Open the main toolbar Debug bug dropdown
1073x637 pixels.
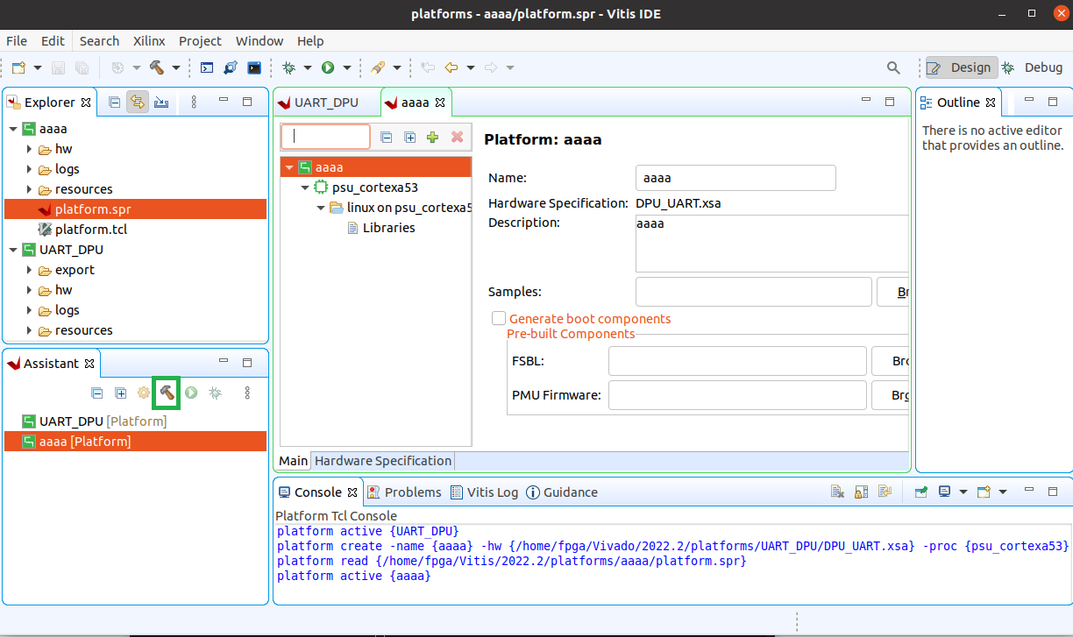pyautogui.click(x=307, y=67)
